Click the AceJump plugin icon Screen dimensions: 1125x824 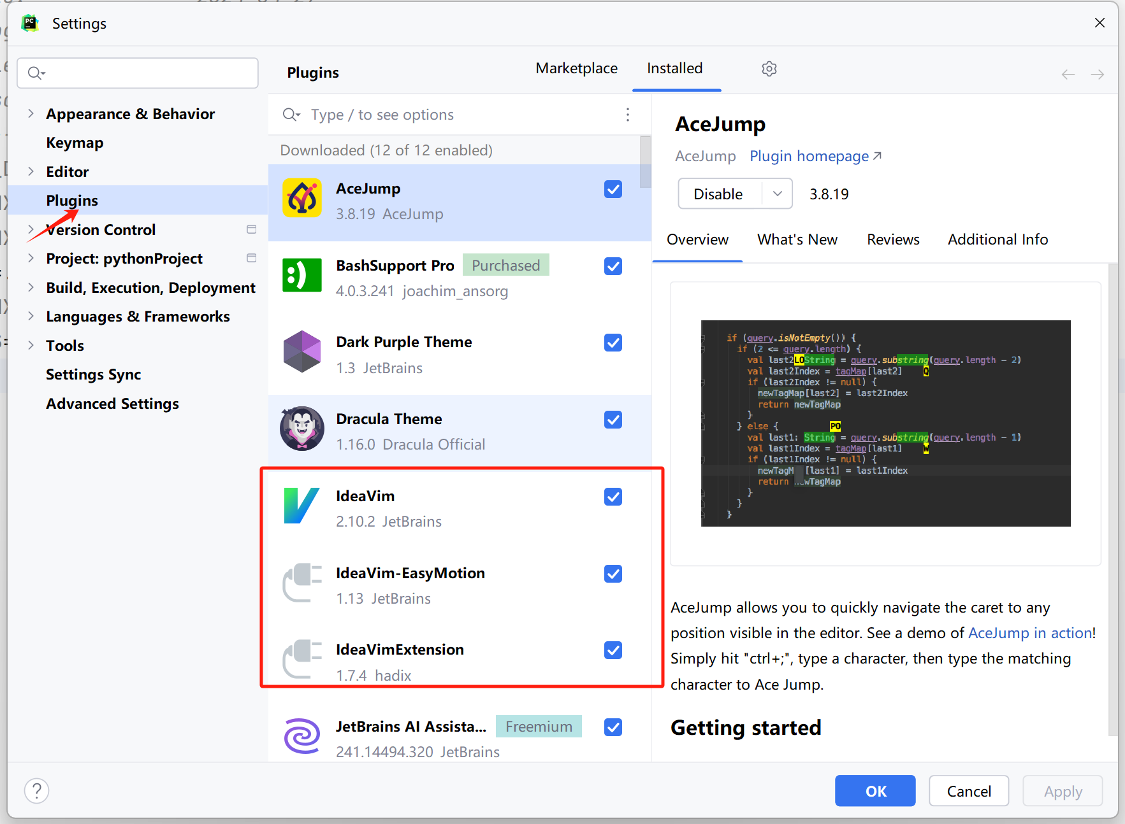point(302,198)
